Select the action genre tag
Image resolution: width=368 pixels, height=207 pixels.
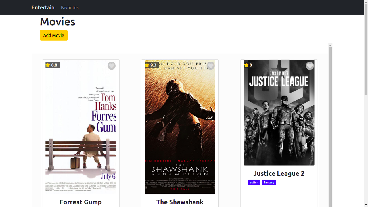click(254, 183)
